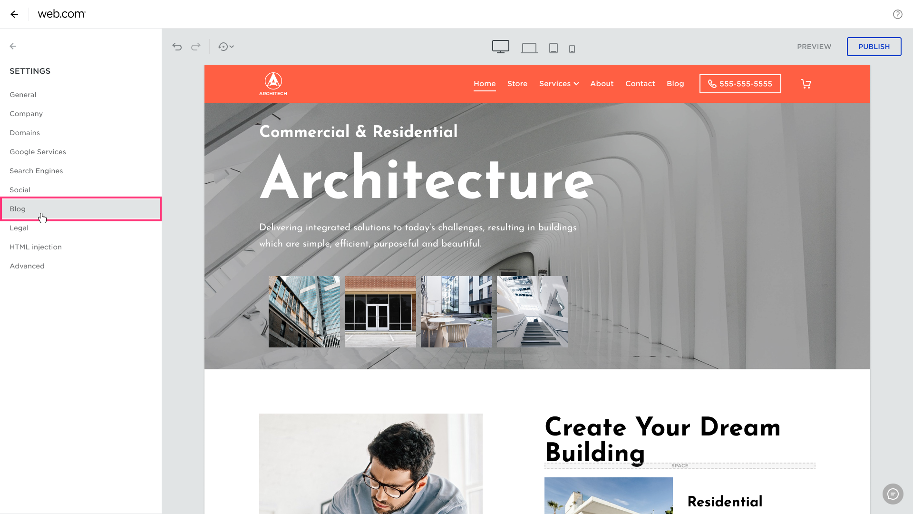Open the help question mark icon
913x514 pixels.
point(897,14)
